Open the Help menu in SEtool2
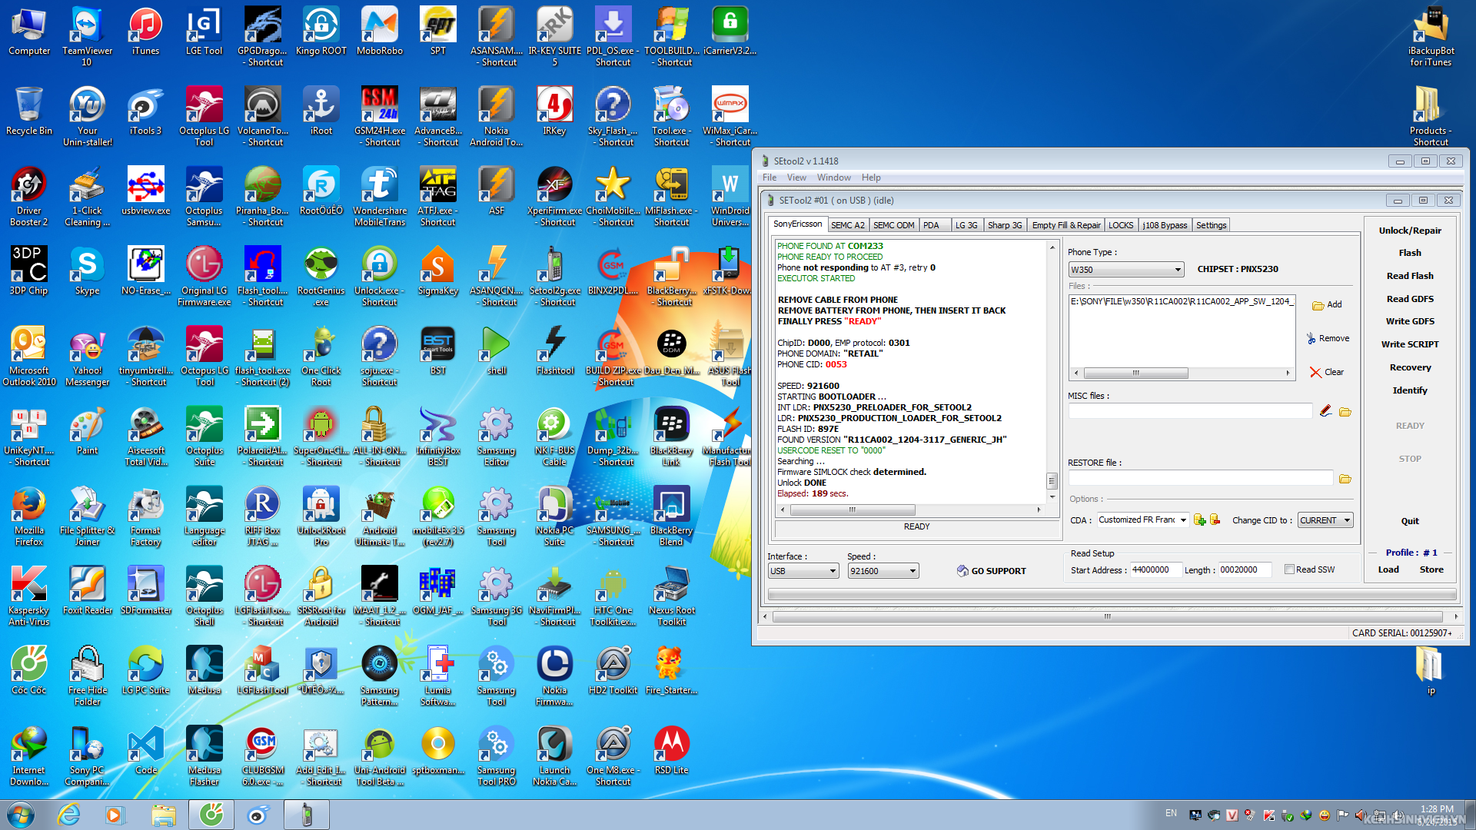Screen dimensions: 1476x830 pos(871,178)
